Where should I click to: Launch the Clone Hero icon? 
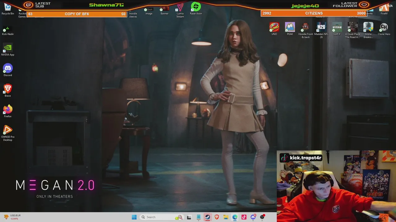[x=384, y=29]
